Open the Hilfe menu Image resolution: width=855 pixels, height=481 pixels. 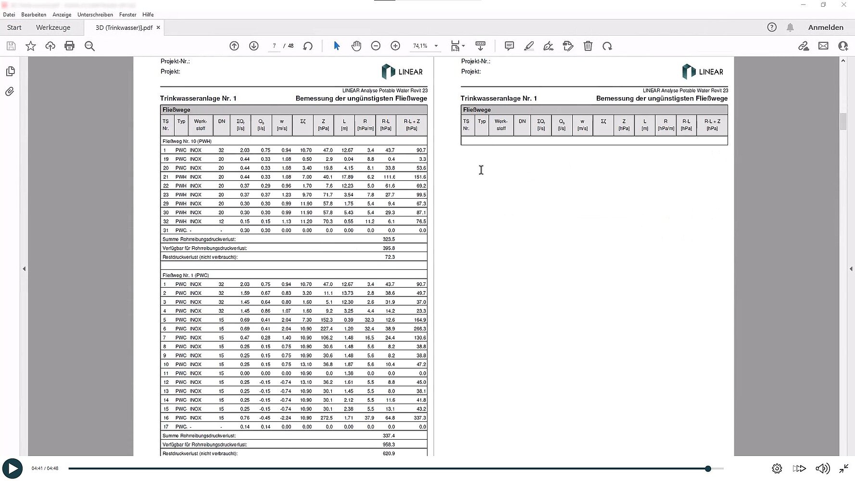click(x=148, y=14)
